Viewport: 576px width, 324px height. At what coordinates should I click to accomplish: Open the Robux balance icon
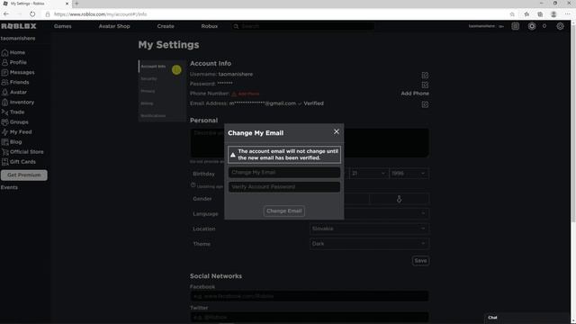pyautogui.click(x=532, y=26)
